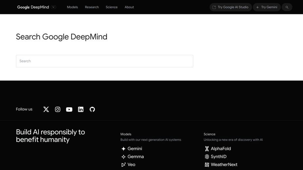
Task: Click the Try Gemini button
Action: click(267, 7)
